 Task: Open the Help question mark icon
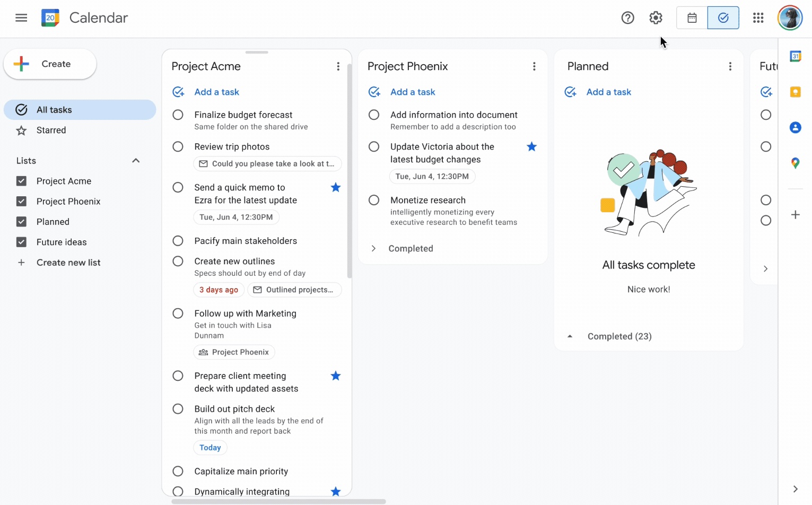tap(627, 18)
